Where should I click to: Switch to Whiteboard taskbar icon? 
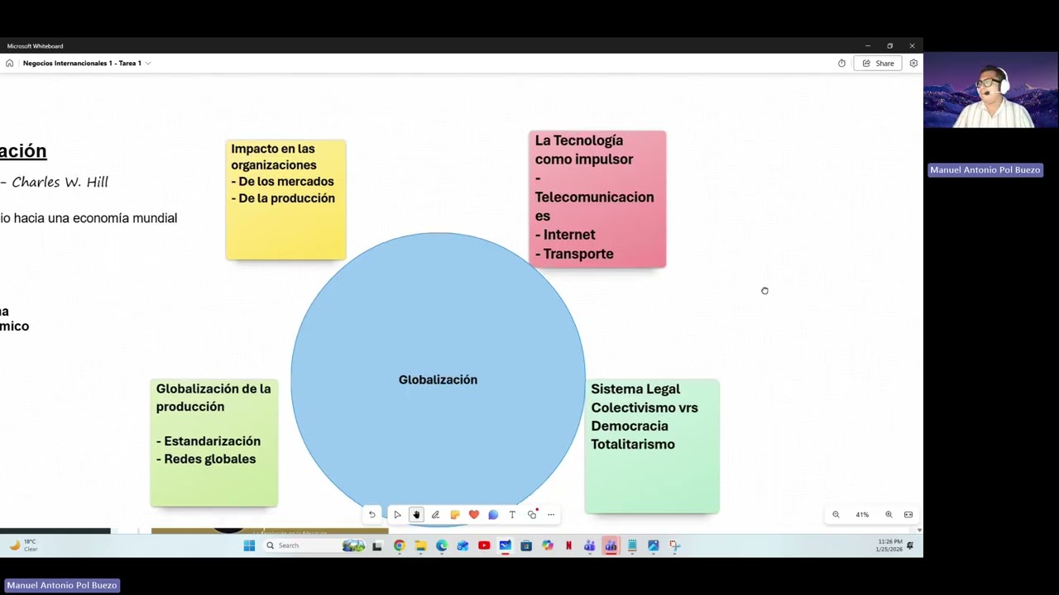505,545
